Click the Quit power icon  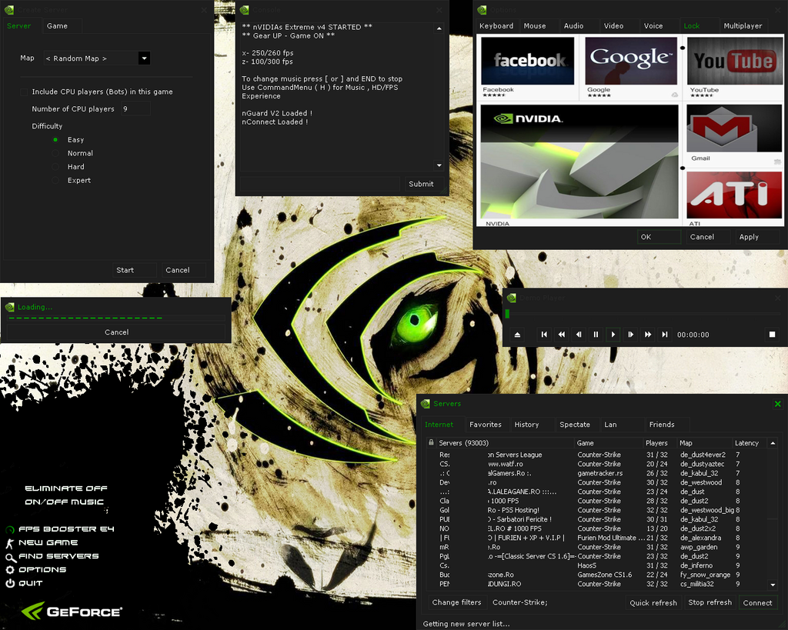[x=9, y=583]
